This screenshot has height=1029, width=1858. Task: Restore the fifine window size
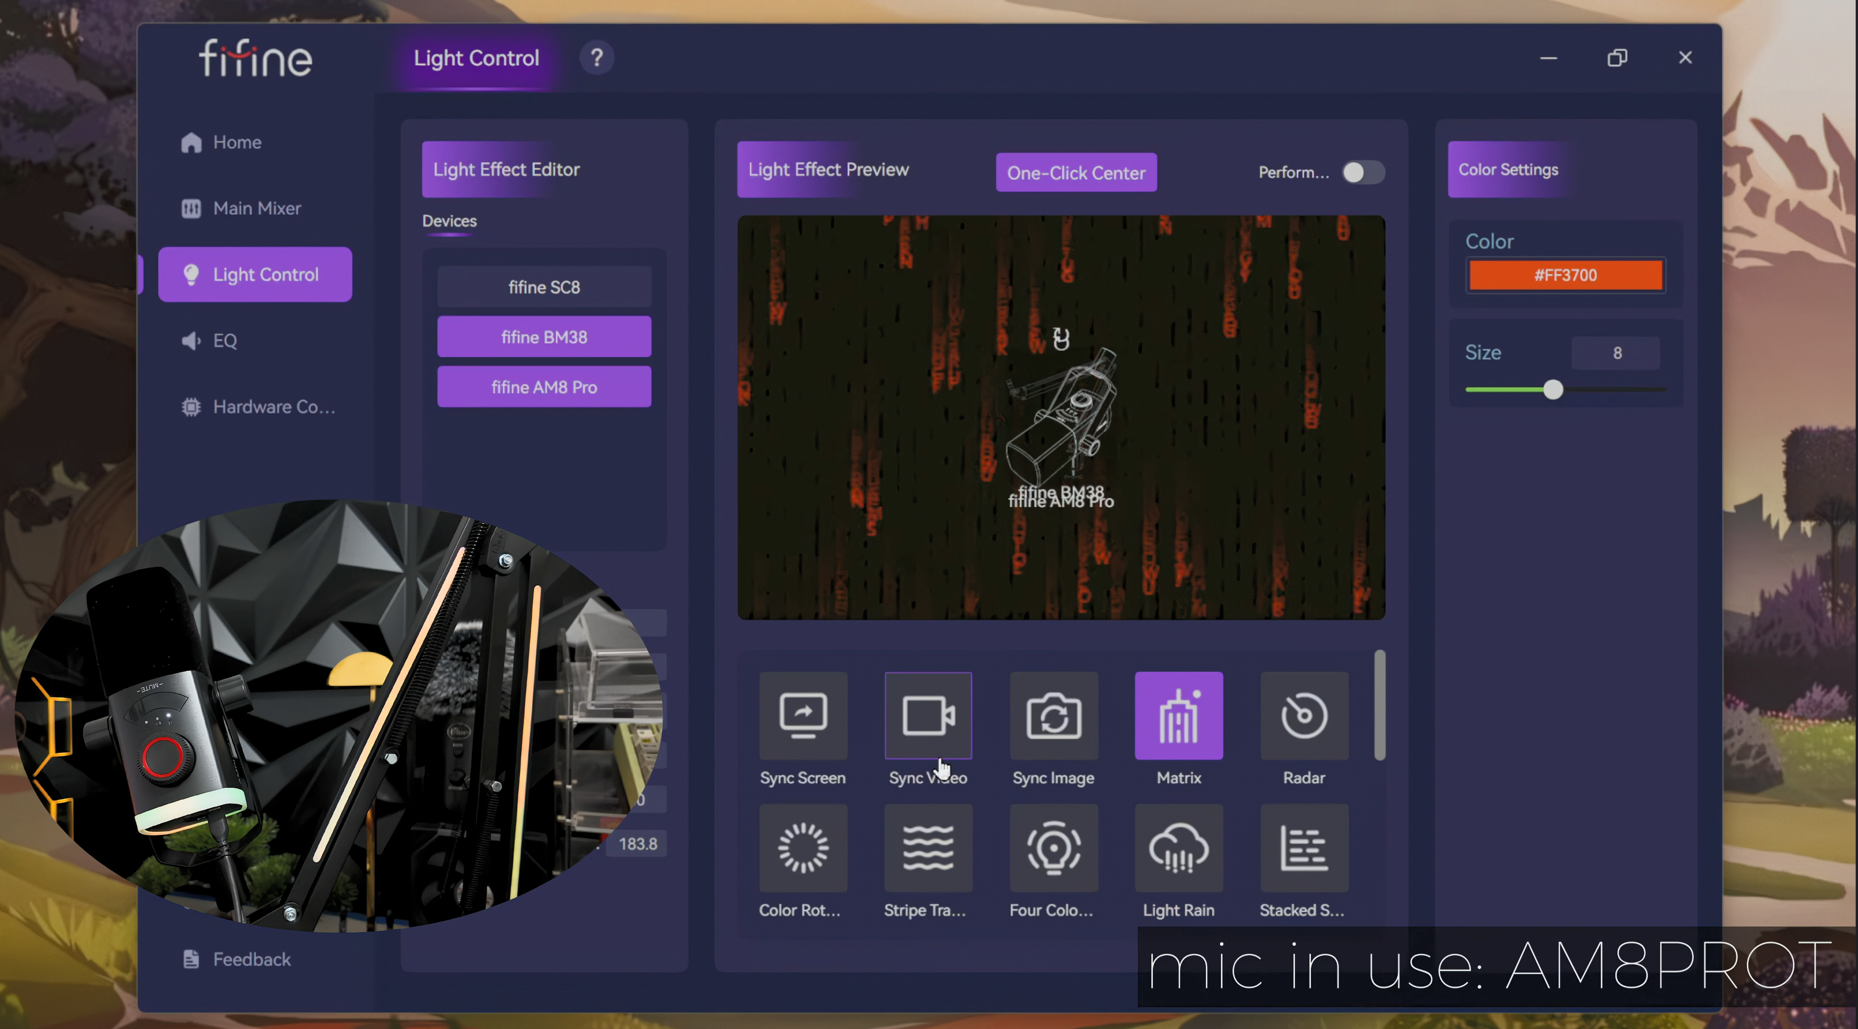tap(1617, 58)
